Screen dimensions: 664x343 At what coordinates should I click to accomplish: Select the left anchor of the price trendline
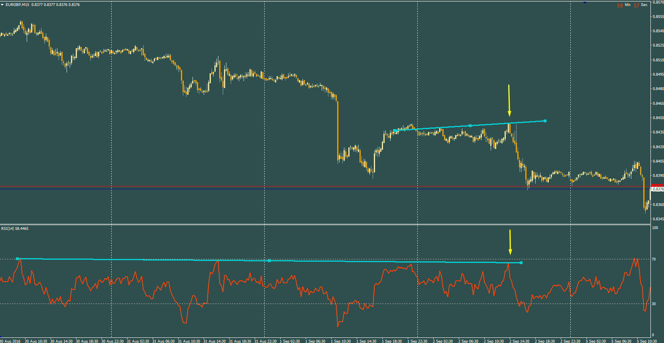tap(395, 131)
